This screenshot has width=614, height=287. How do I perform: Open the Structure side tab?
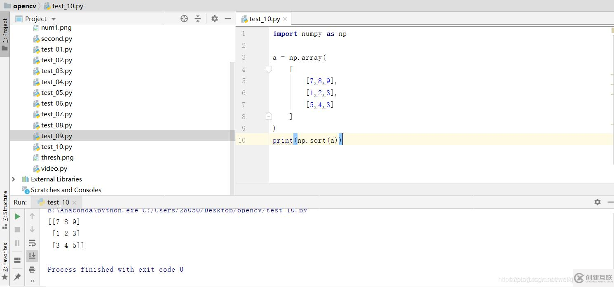coord(5,209)
